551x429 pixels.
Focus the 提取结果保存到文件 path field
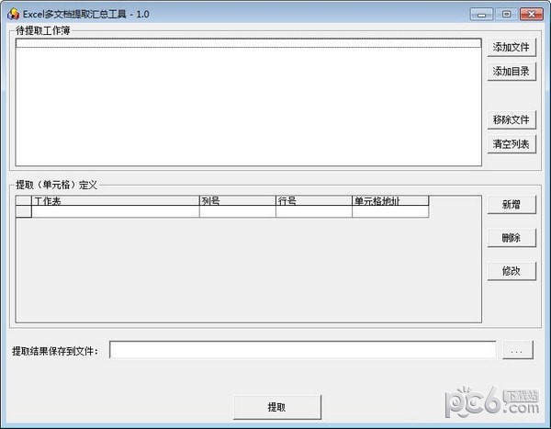point(303,350)
